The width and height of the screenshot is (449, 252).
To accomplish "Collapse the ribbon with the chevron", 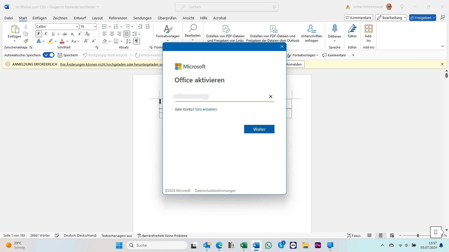I will 443,46.
